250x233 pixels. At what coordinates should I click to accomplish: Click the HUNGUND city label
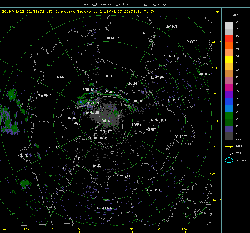pos(132,83)
